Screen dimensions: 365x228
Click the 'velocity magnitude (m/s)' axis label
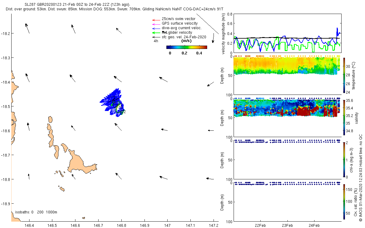224,33
